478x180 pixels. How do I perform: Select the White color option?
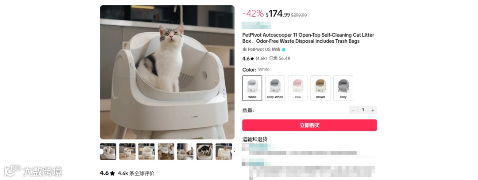(252, 88)
